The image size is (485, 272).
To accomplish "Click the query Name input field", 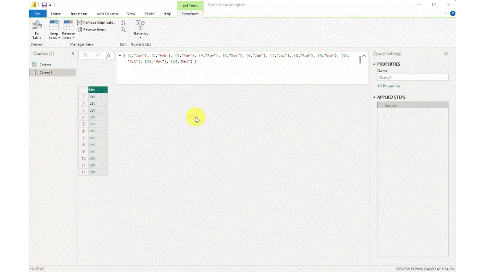I will 412,78.
